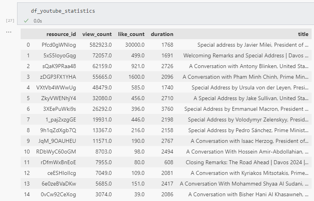The height and width of the screenshot is (201, 314).
Task: Click the Javier Milei special address title
Action: pyautogui.click(x=253, y=45)
